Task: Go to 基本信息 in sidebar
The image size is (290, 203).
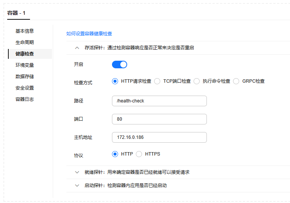Action: (25, 31)
